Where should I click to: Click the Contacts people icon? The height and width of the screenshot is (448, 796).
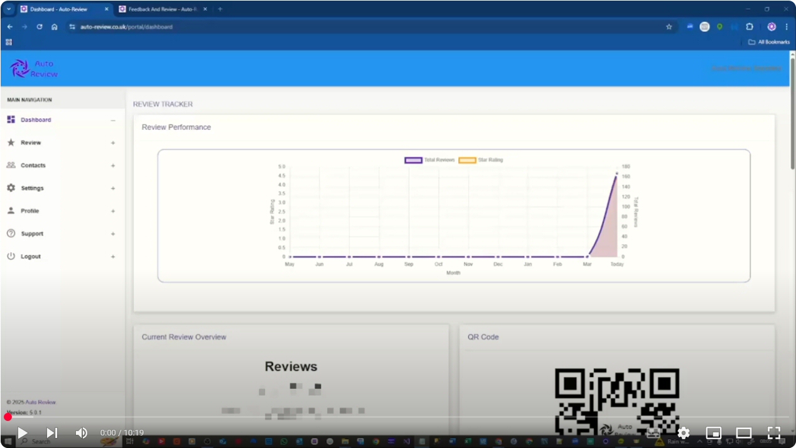11,165
